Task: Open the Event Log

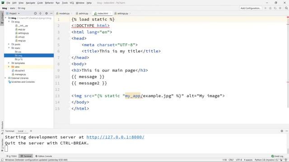Action: (x=277, y=156)
